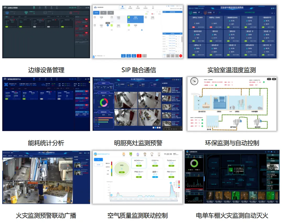Click the red hang-up button in SIP panel
The image size is (283, 223).
coord(139,56)
